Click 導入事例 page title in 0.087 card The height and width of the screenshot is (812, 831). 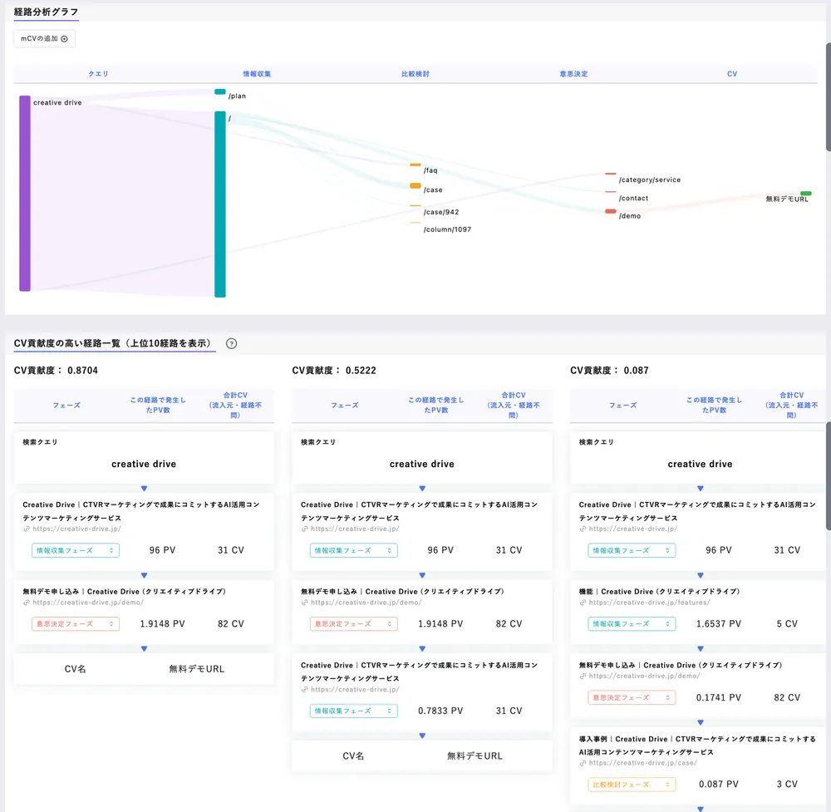click(x=697, y=746)
